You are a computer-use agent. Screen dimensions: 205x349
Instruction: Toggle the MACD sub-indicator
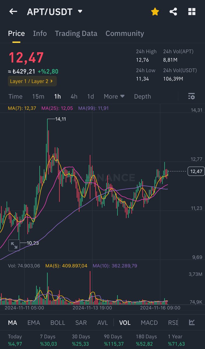click(149, 323)
